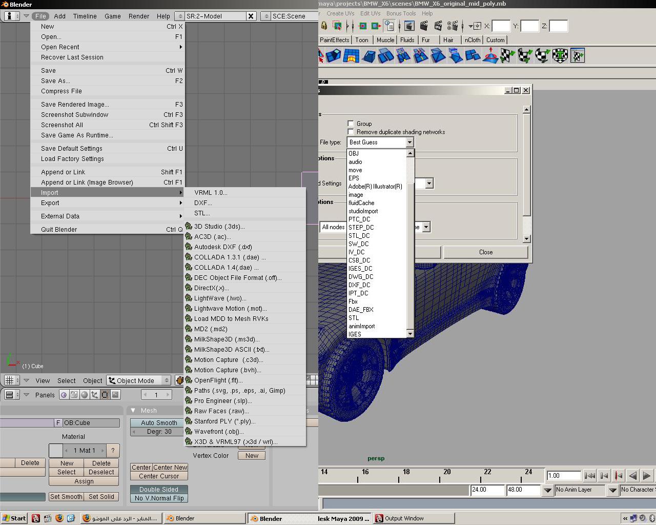Open the UV Texture Editor shelf icon
Viewport: 656px width, 525px height.
(x=577, y=55)
